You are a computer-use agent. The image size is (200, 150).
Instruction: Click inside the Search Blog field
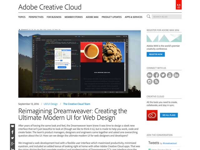[x=167, y=17]
